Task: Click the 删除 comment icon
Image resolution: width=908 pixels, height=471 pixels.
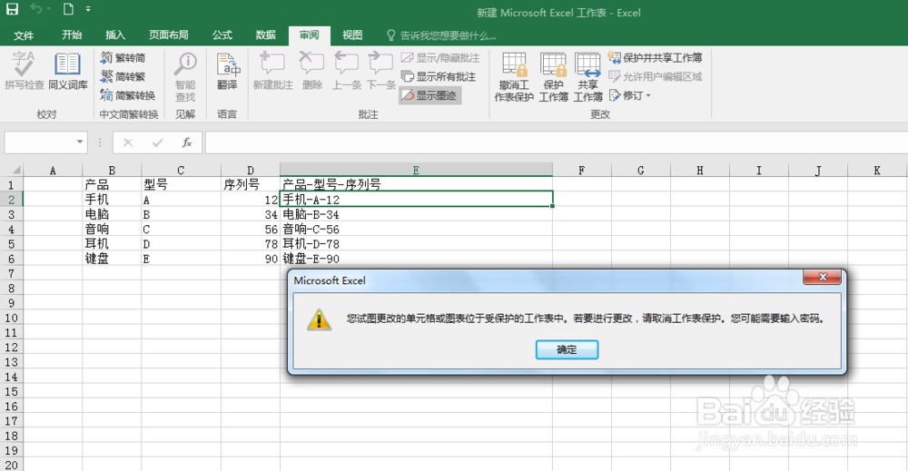Action: pyautogui.click(x=311, y=70)
